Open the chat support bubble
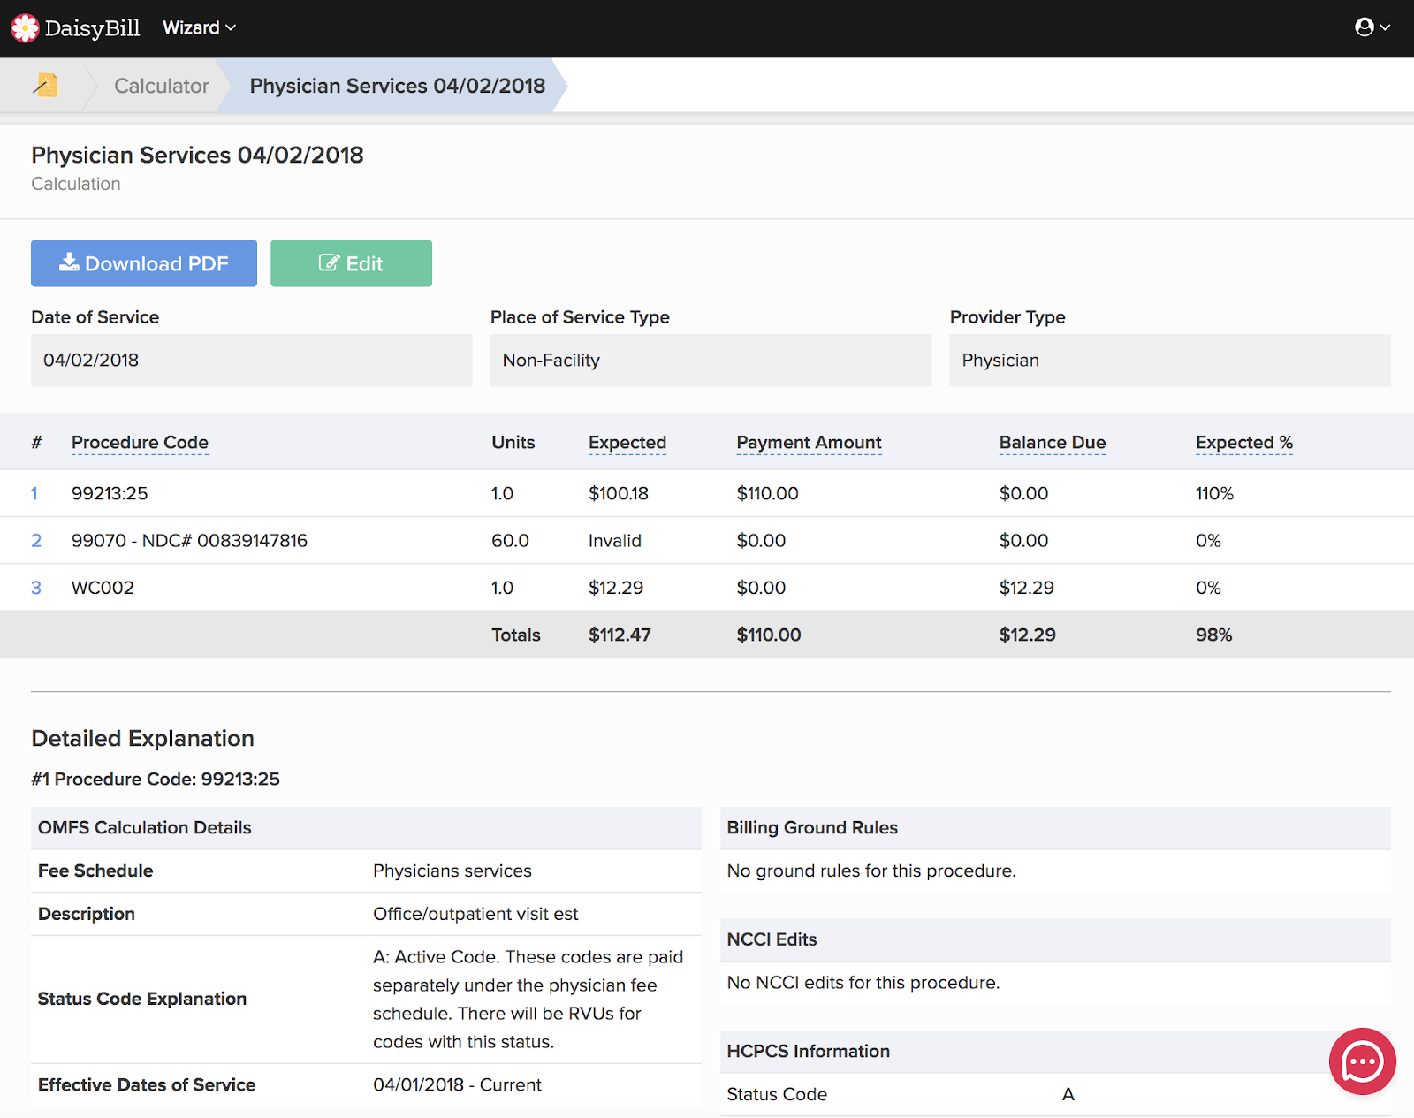This screenshot has height=1118, width=1414. [x=1362, y=1061]
